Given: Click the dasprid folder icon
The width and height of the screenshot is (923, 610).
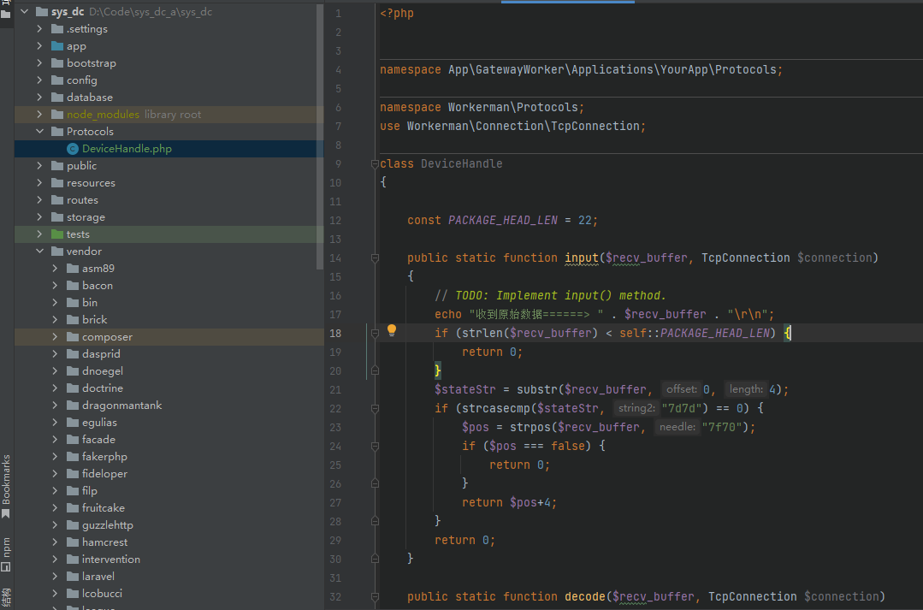Looking at the screenshot, I should [x=73, y=353].
